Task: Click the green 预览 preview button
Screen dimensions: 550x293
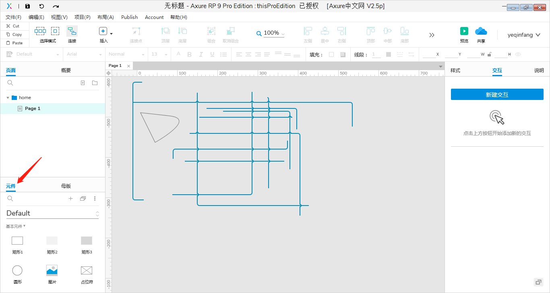Action: pyautogui.click(x=464, y=31)
